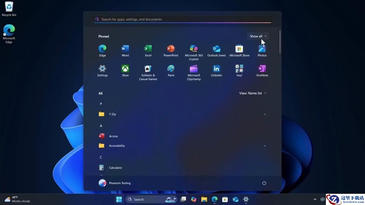365x205 pixels.
Task: Open the View: Name list dropdown
Action: pos(253,93)
